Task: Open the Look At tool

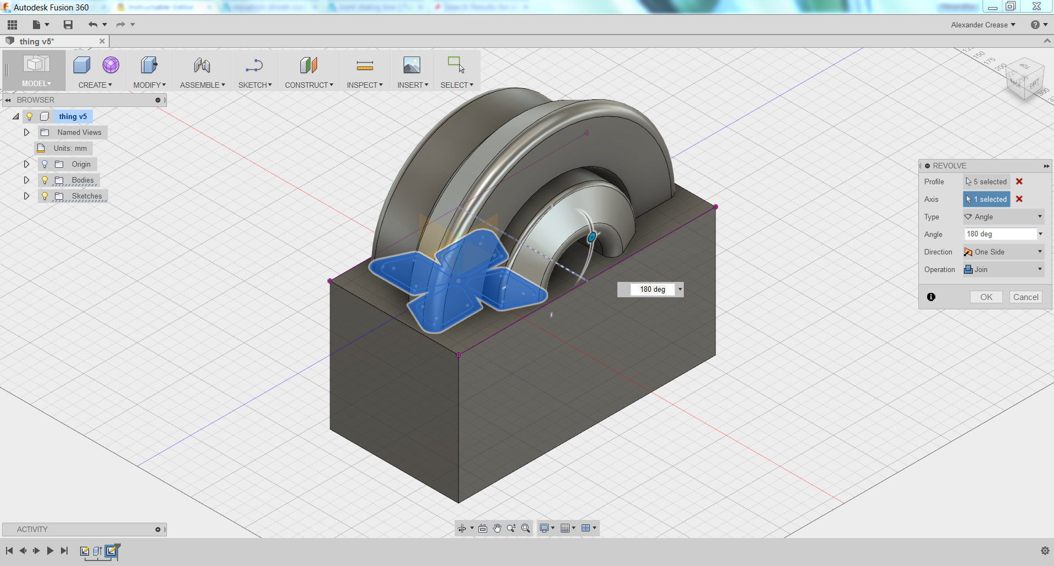Action: click(x=483, y=528)
